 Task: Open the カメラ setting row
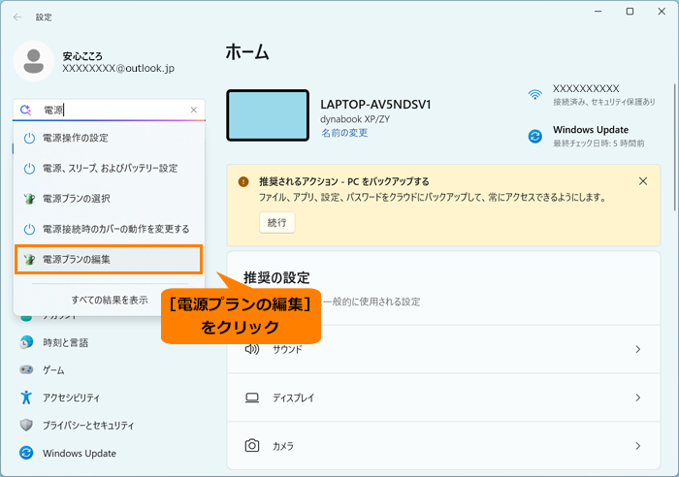point(443,446)
